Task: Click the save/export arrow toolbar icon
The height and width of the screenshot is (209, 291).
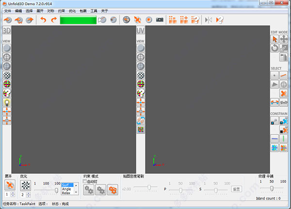Action: point(30,20)
